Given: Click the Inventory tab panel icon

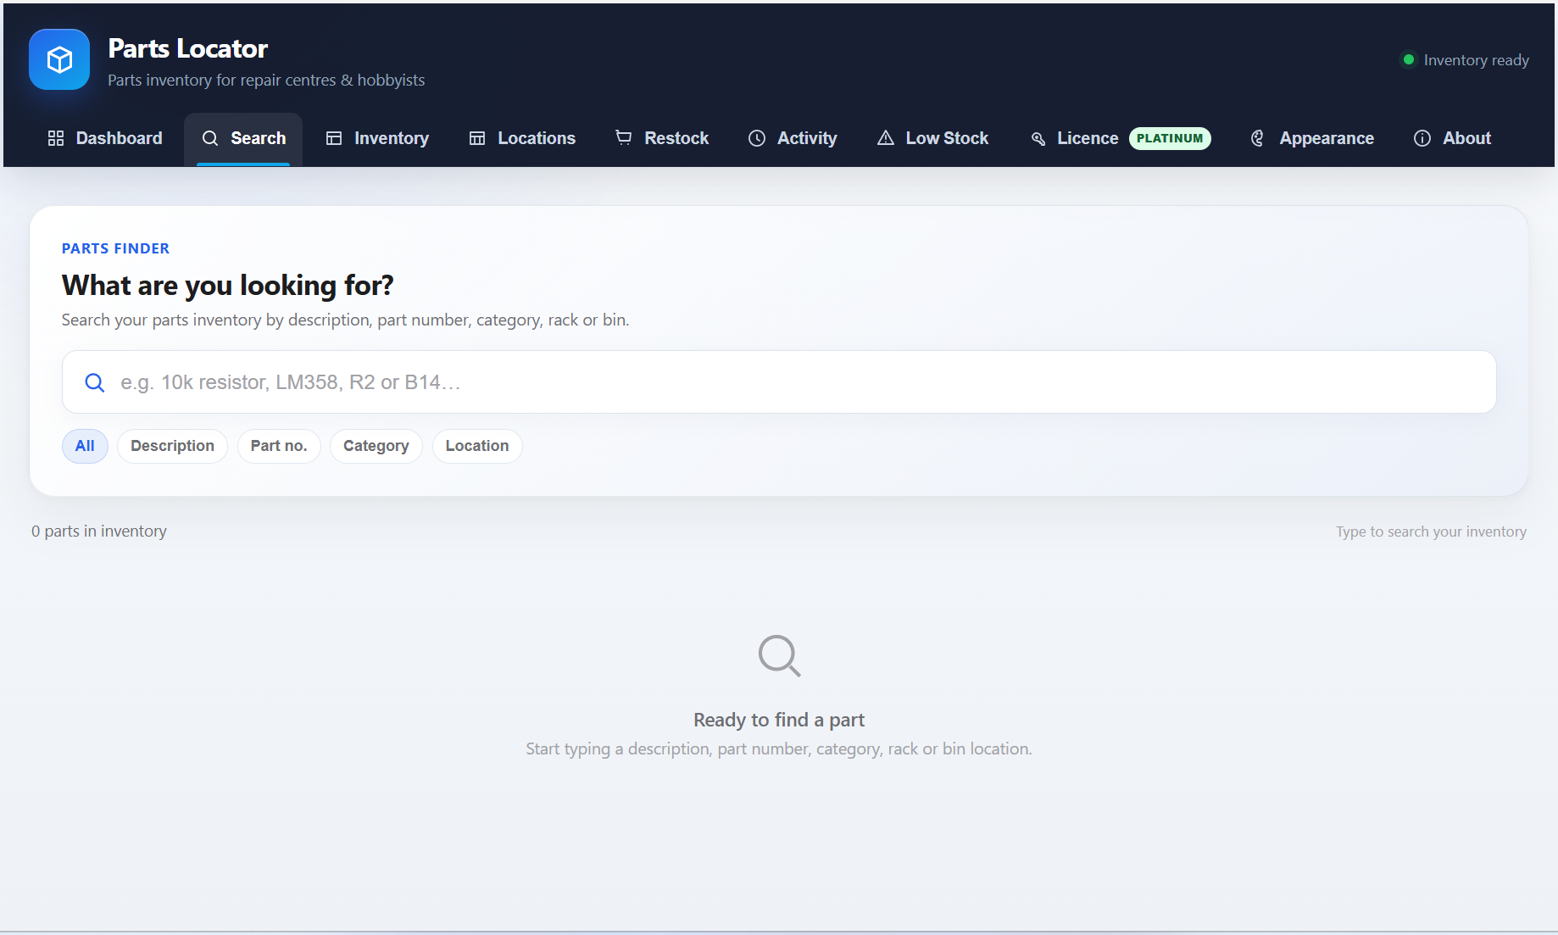Looking at the screenshot, I should tap(334, 138).
